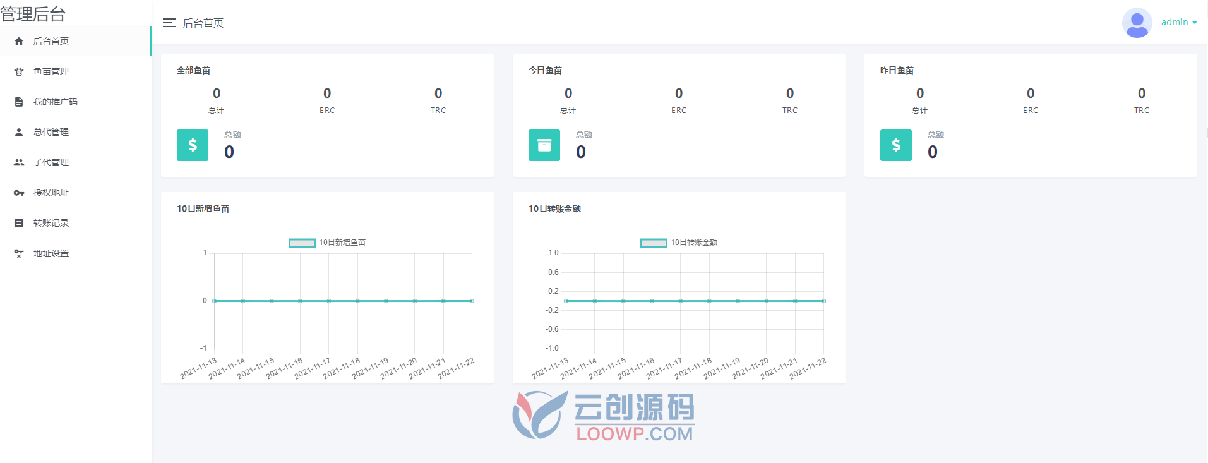Click the TRC label in 全部鱼苗 card
Screen dimensions: 1208x463
(438, 111)
